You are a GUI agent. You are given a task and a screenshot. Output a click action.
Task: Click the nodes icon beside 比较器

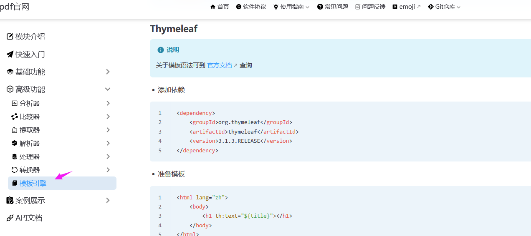[x=15, y=117]
